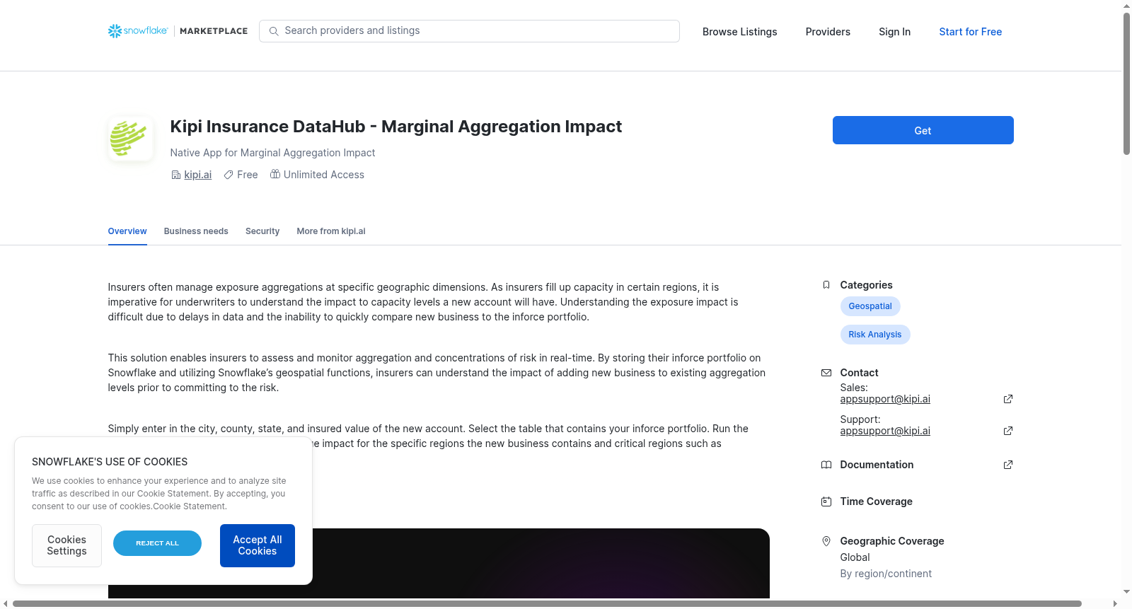Open the Sales appsupport@kipi.ai email link
The width and height of the screenshot is (1132, 609).
pos(885,399)
